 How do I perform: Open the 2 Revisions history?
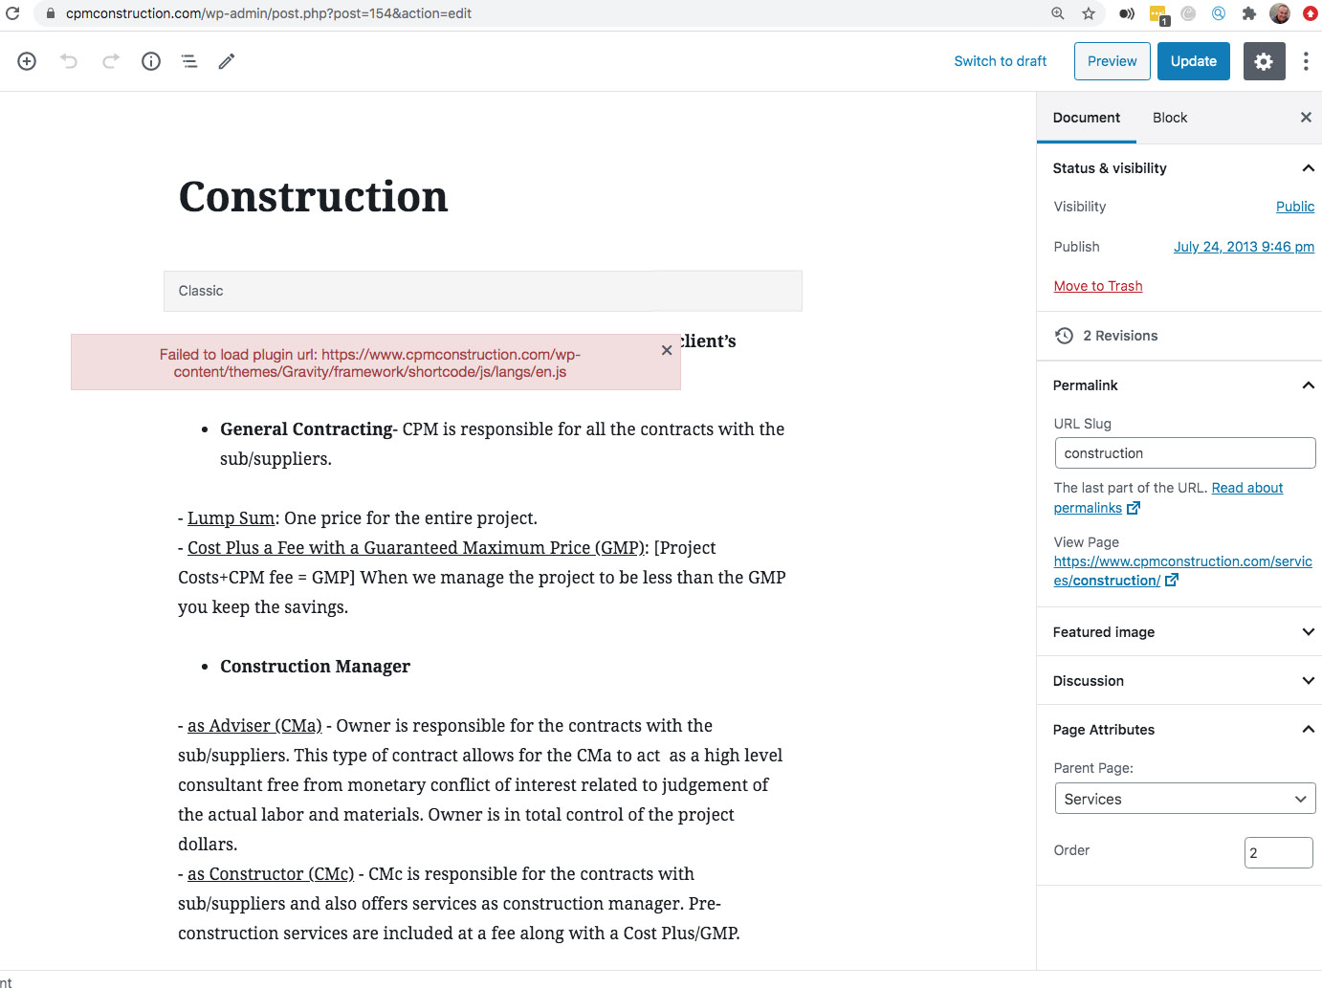pos(1106,336)
